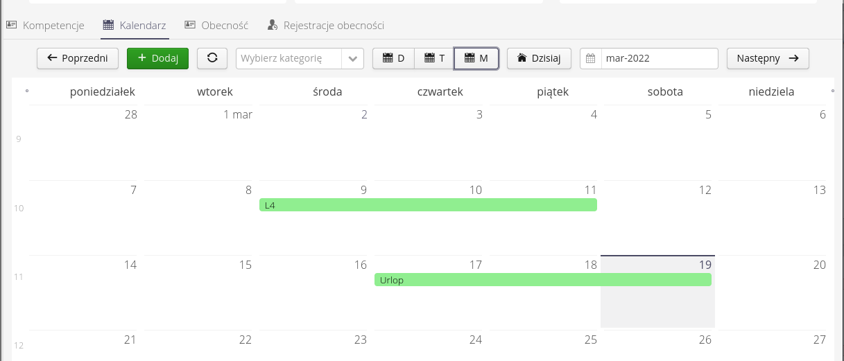Switch to day view (D)
The height and width of the screenshot is (361, 844).
(x=393, y=58)
